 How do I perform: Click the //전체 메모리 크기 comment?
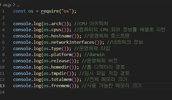tap(106, 80)
